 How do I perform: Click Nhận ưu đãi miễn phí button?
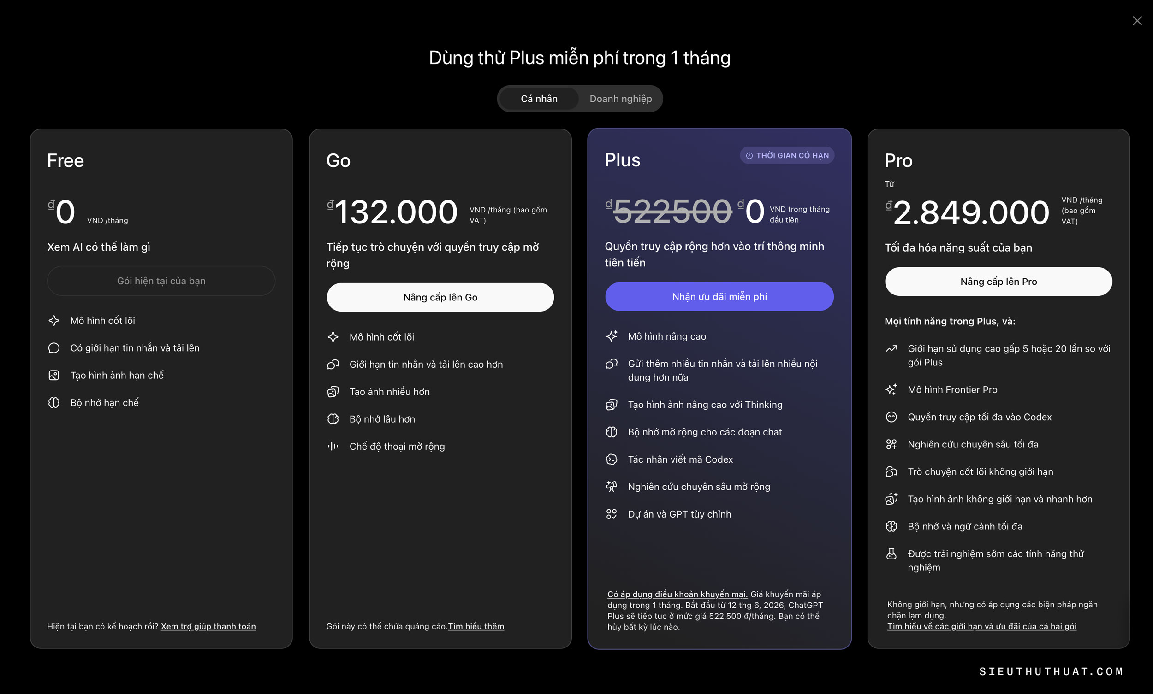click(719, 296)
